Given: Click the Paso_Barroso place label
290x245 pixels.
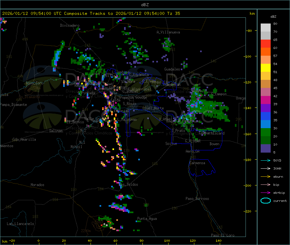Looking at the screenshot, I should coord(197,199).
